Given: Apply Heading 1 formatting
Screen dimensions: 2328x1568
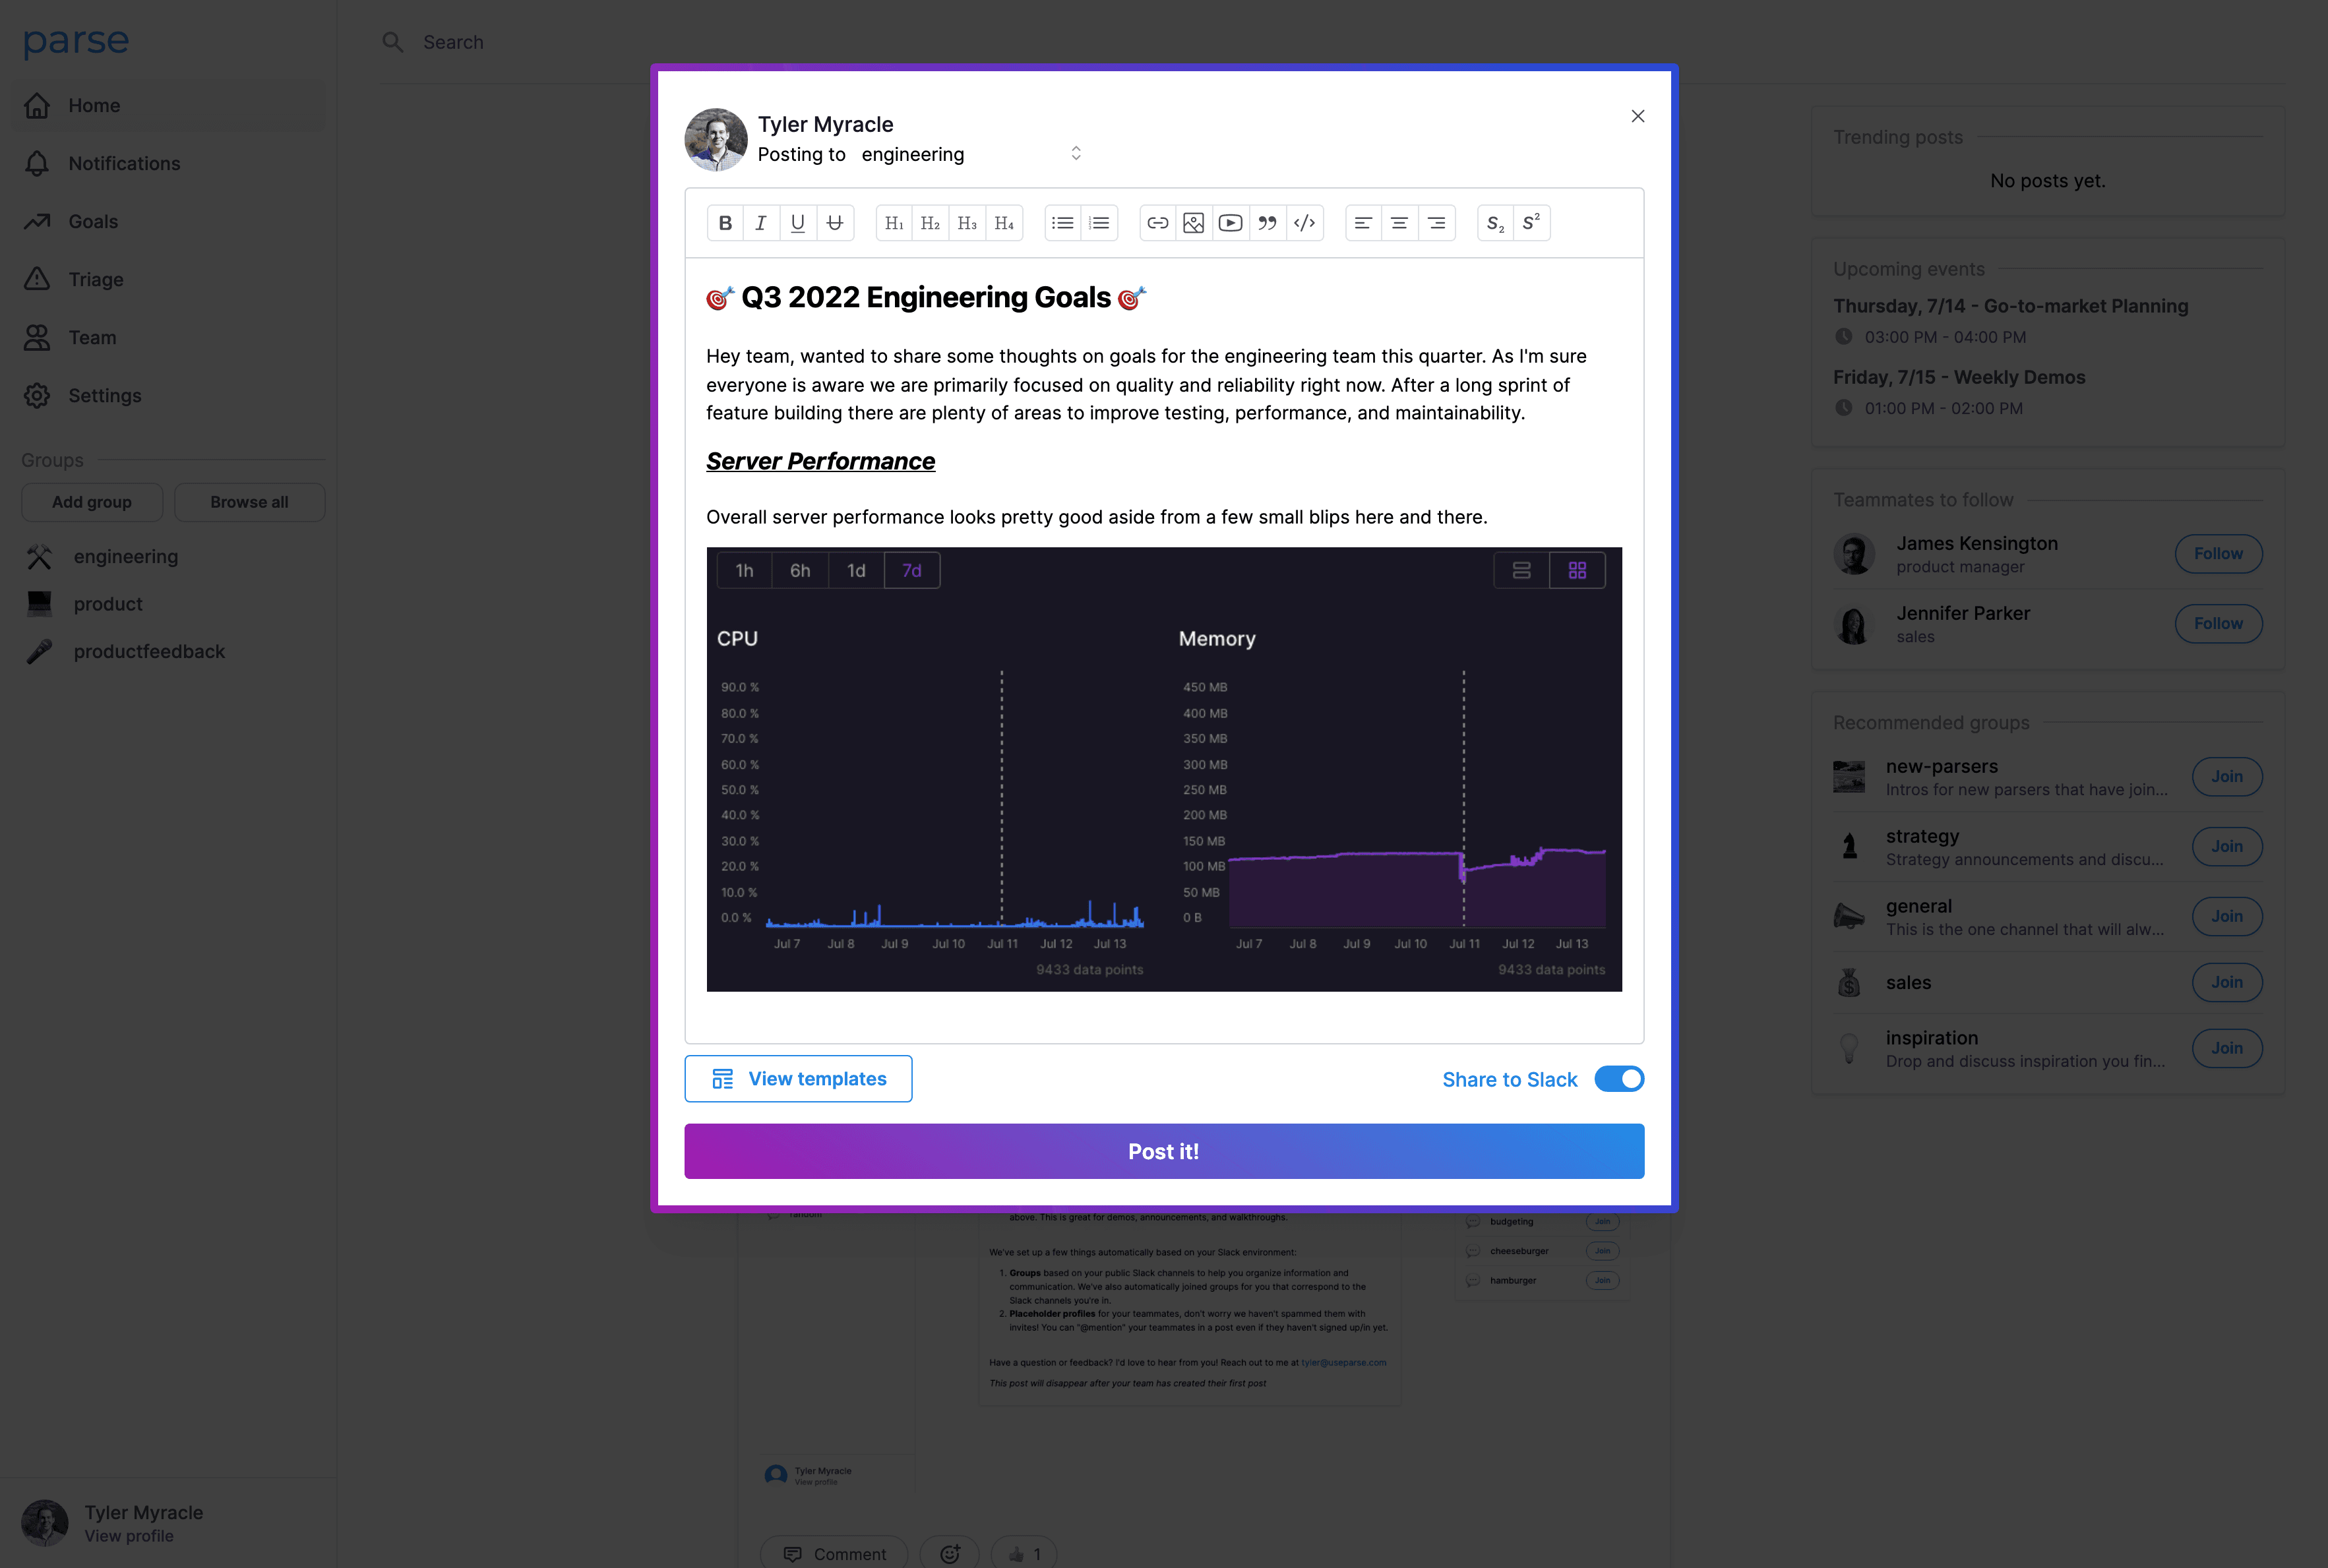Looking at the screenshot, I should tap(894, 223).
